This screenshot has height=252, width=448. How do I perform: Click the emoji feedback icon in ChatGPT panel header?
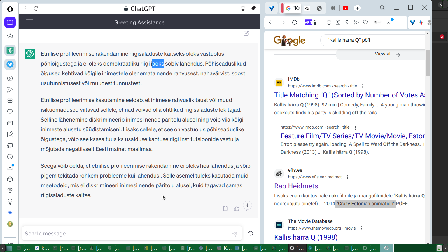point(243,8)
